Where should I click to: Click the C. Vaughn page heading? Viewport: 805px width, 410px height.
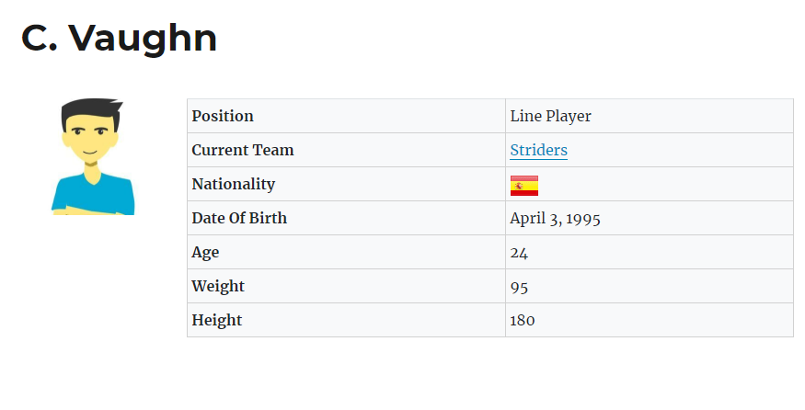click(119, 38)
